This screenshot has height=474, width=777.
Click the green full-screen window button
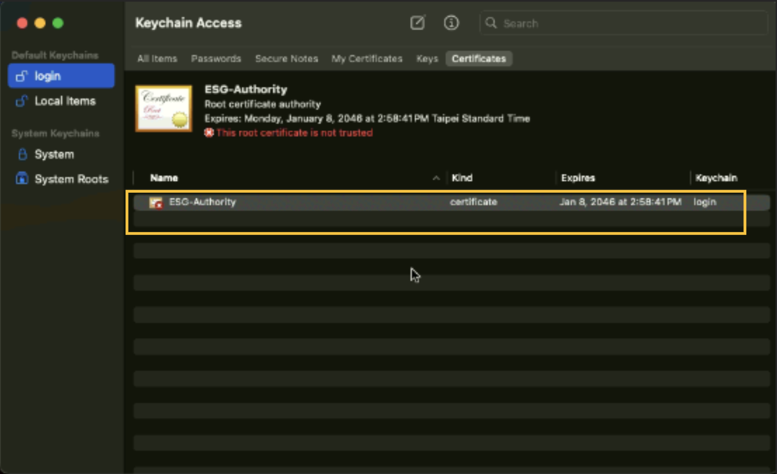click(x=58, y=23)
